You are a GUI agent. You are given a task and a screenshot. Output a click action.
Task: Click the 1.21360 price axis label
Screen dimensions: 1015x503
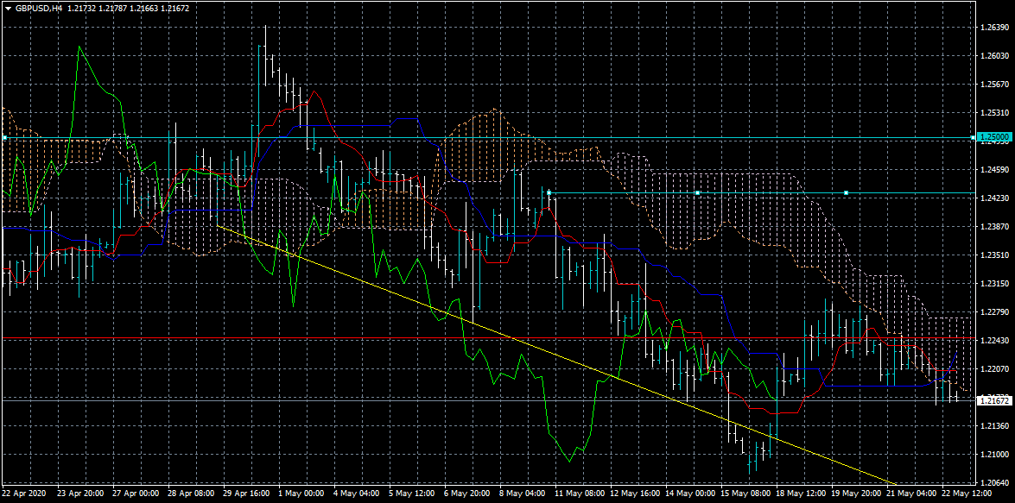click(995, 425)
